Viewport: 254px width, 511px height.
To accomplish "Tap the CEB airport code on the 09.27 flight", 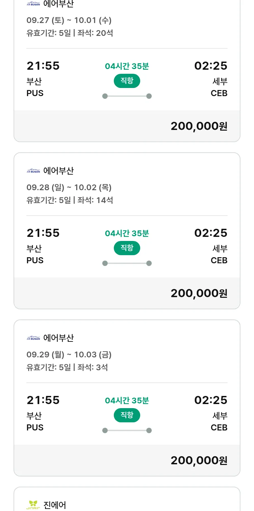I will click(219, 93).
